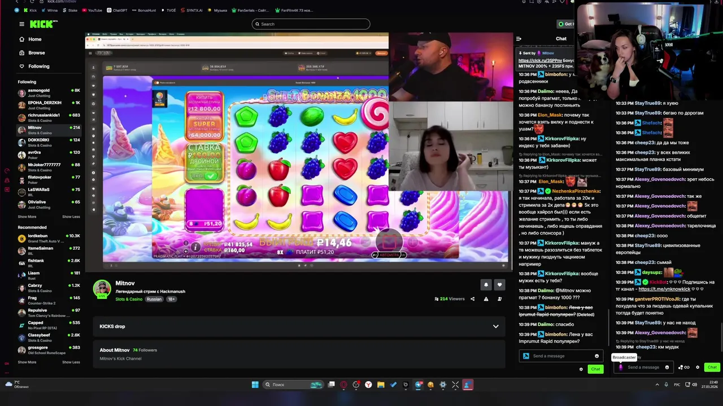Click the user icon beside report icon
Viewport: 723px width, 406px height.
point(499,299)
